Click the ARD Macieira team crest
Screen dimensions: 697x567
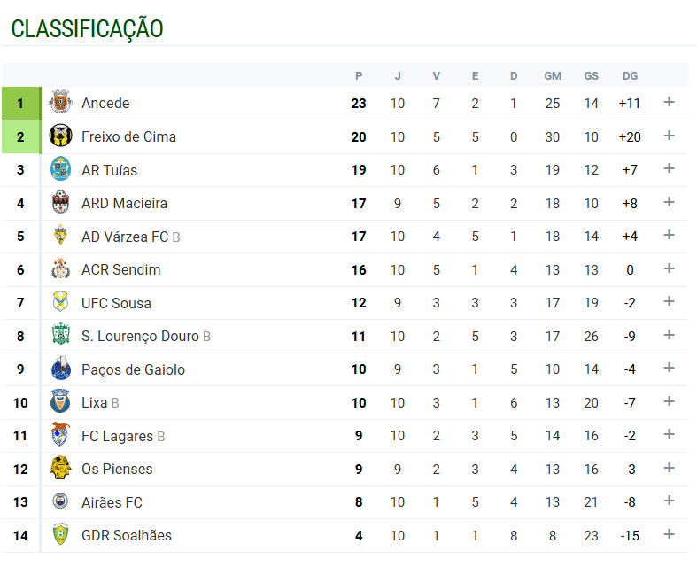point(60,203)
